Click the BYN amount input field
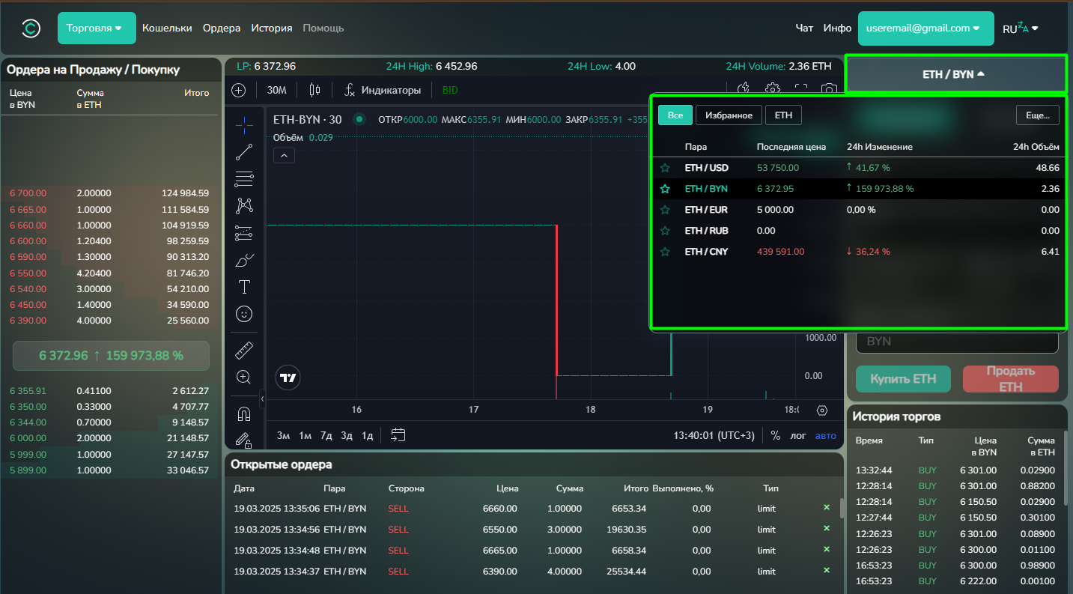Viewport: 1073px width, 594px height. (x=956, y=341)
